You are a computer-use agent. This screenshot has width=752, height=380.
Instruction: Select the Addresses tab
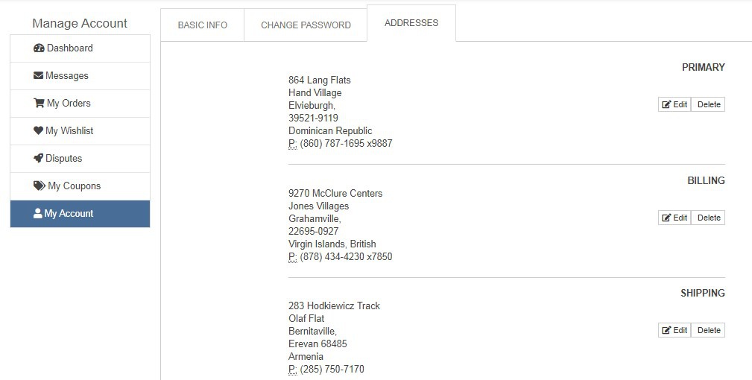[x=411, y=23]
